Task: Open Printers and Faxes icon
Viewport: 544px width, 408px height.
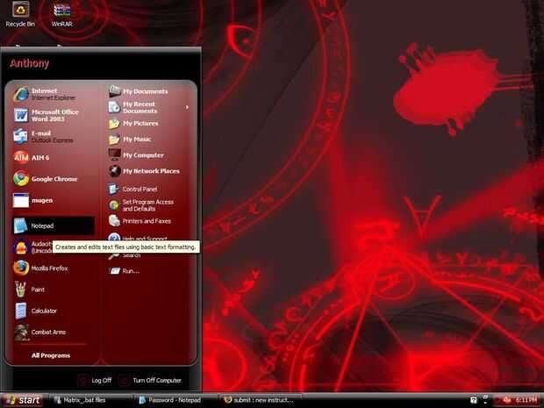Action: tap(114, 220)
